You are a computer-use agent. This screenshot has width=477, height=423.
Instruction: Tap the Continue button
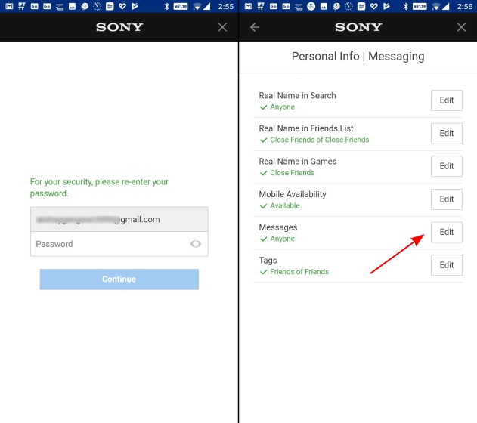119,279
